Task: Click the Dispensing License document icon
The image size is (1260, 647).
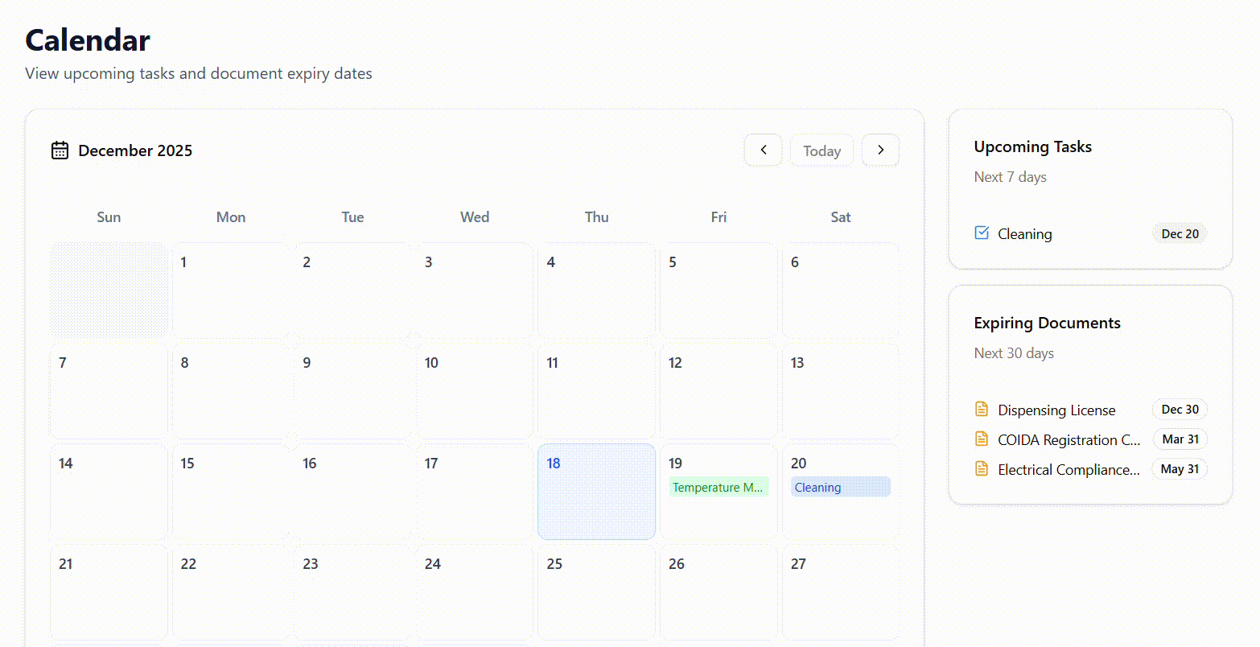Action: click(982, 408)
